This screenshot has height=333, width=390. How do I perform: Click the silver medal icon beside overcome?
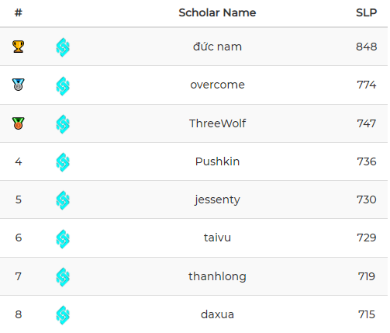point(18,85)
